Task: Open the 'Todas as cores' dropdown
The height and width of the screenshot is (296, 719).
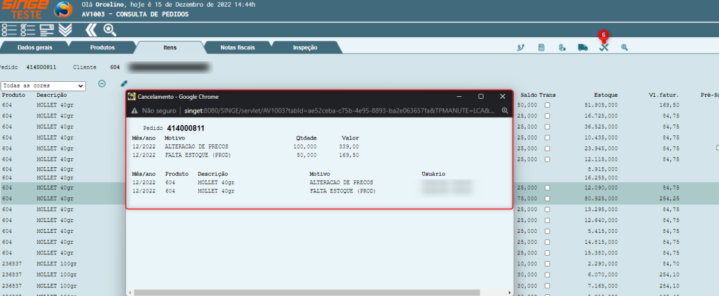Action: [43, 86]
